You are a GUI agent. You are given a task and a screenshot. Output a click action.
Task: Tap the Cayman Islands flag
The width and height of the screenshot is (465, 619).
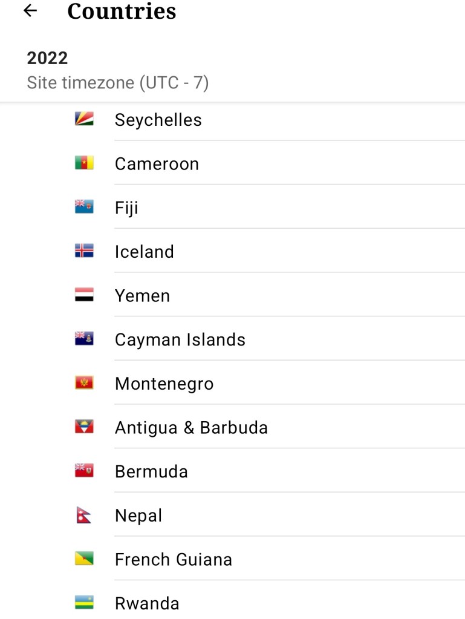pos(84,339)
